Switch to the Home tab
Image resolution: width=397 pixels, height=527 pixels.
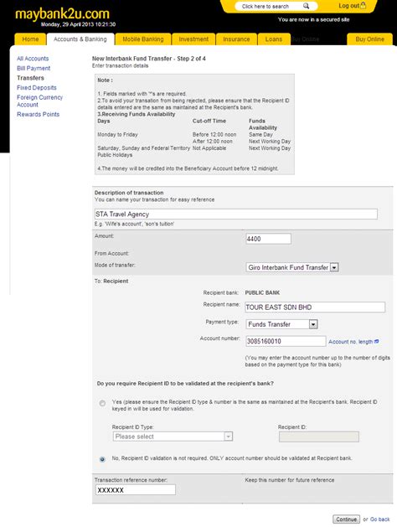[x=30, y=39]
